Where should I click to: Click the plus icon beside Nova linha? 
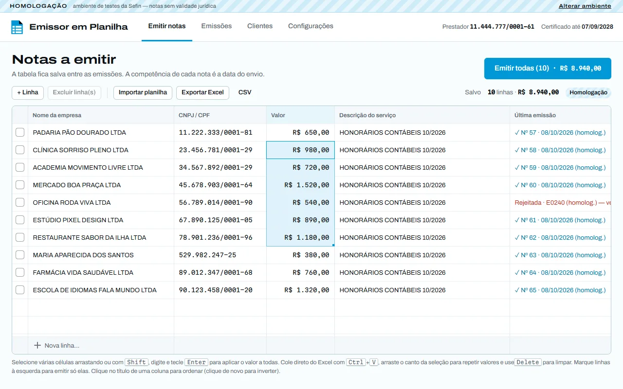pos(37,345)
